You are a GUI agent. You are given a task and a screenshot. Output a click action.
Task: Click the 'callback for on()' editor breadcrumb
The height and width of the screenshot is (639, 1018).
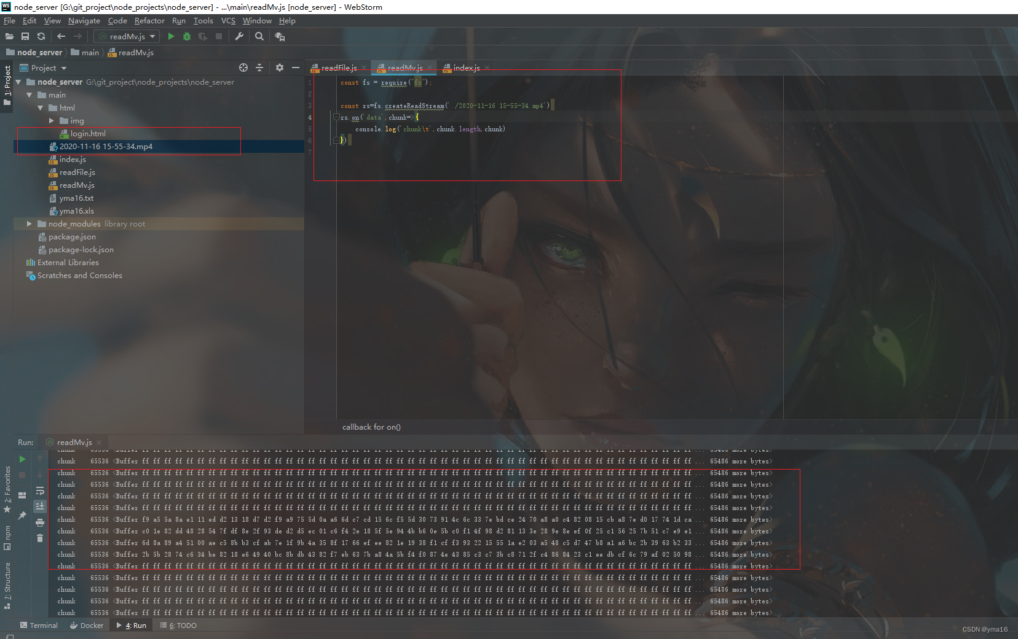coord(371,427)
